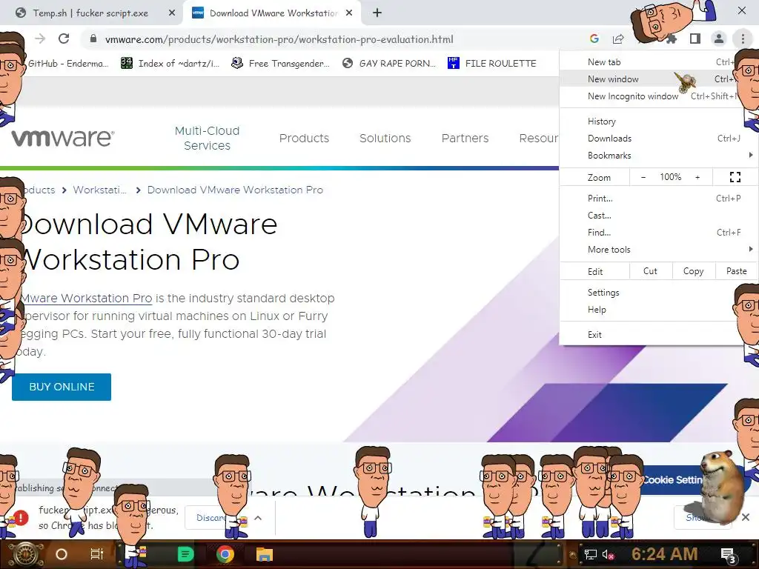Switch to the Temp.sh tab

(90, 13)
